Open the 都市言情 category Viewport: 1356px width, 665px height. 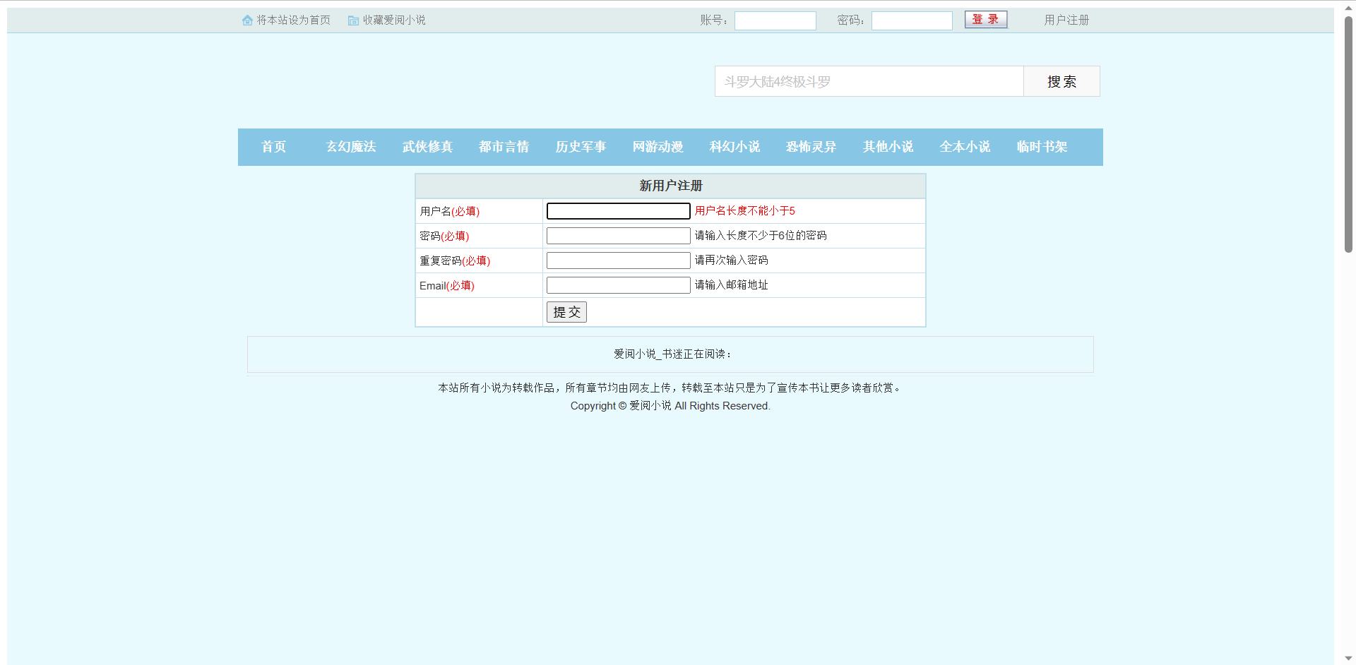point(504,147)
